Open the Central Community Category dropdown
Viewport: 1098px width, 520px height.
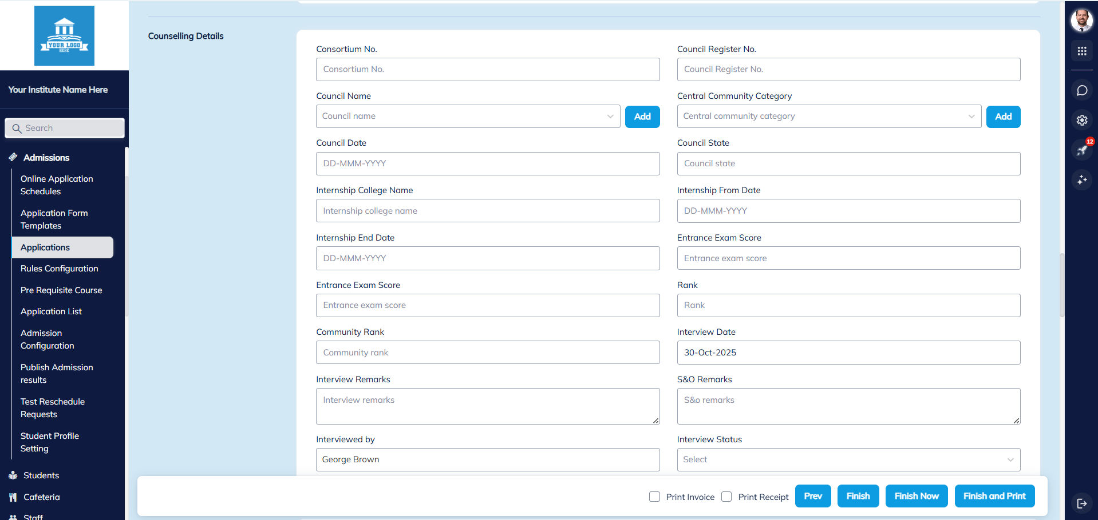[x=828, y=117]
